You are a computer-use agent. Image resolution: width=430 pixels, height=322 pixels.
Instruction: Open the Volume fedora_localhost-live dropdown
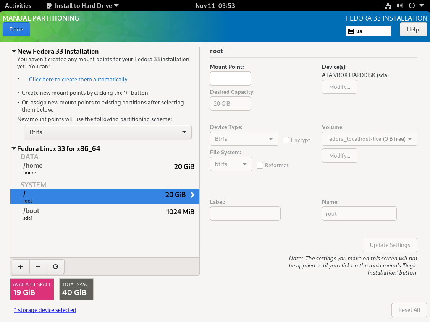(370, 139)
